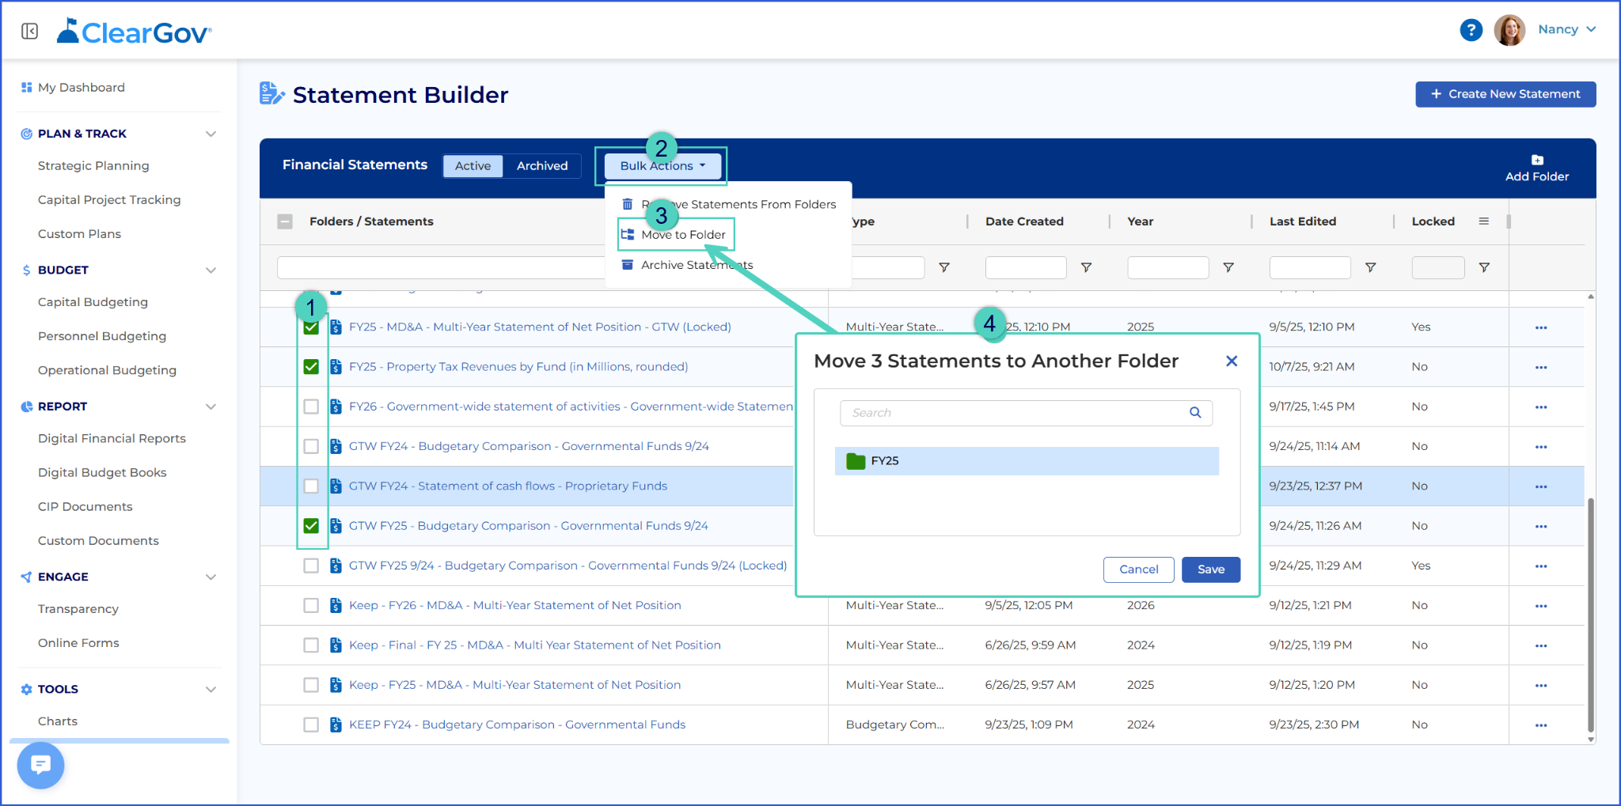Click the Date Created column filter icon
The height and width of the screenshot is (806, 1621).
1086,268
